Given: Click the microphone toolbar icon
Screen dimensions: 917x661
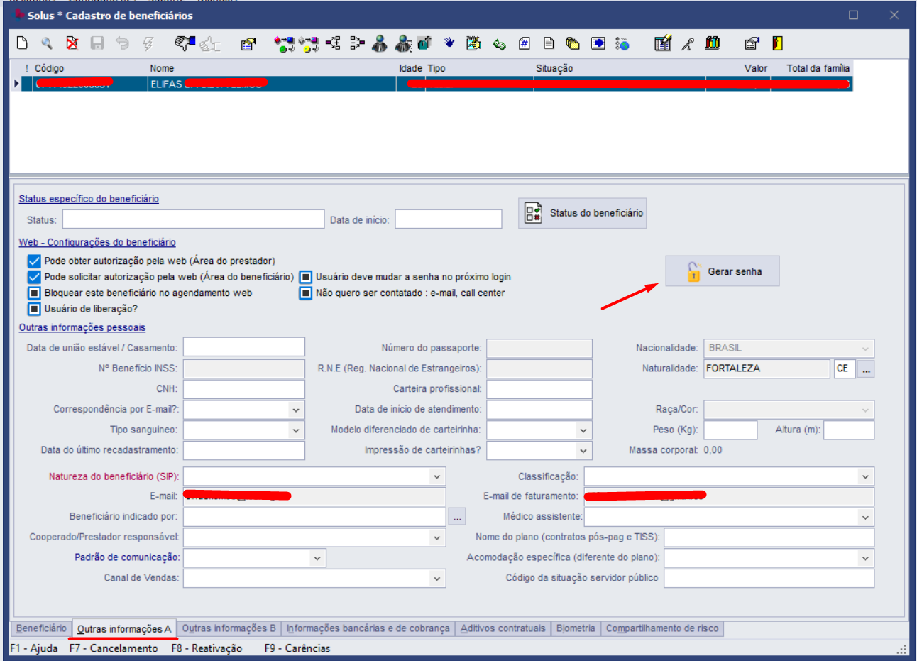Looking at the screenshot, I should click(687, 44).
